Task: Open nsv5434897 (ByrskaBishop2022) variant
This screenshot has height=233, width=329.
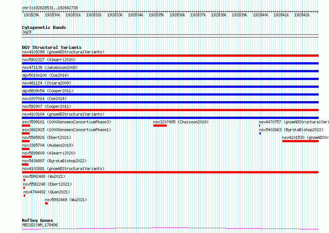Action: pyautogui.click(x=54, y=161)
